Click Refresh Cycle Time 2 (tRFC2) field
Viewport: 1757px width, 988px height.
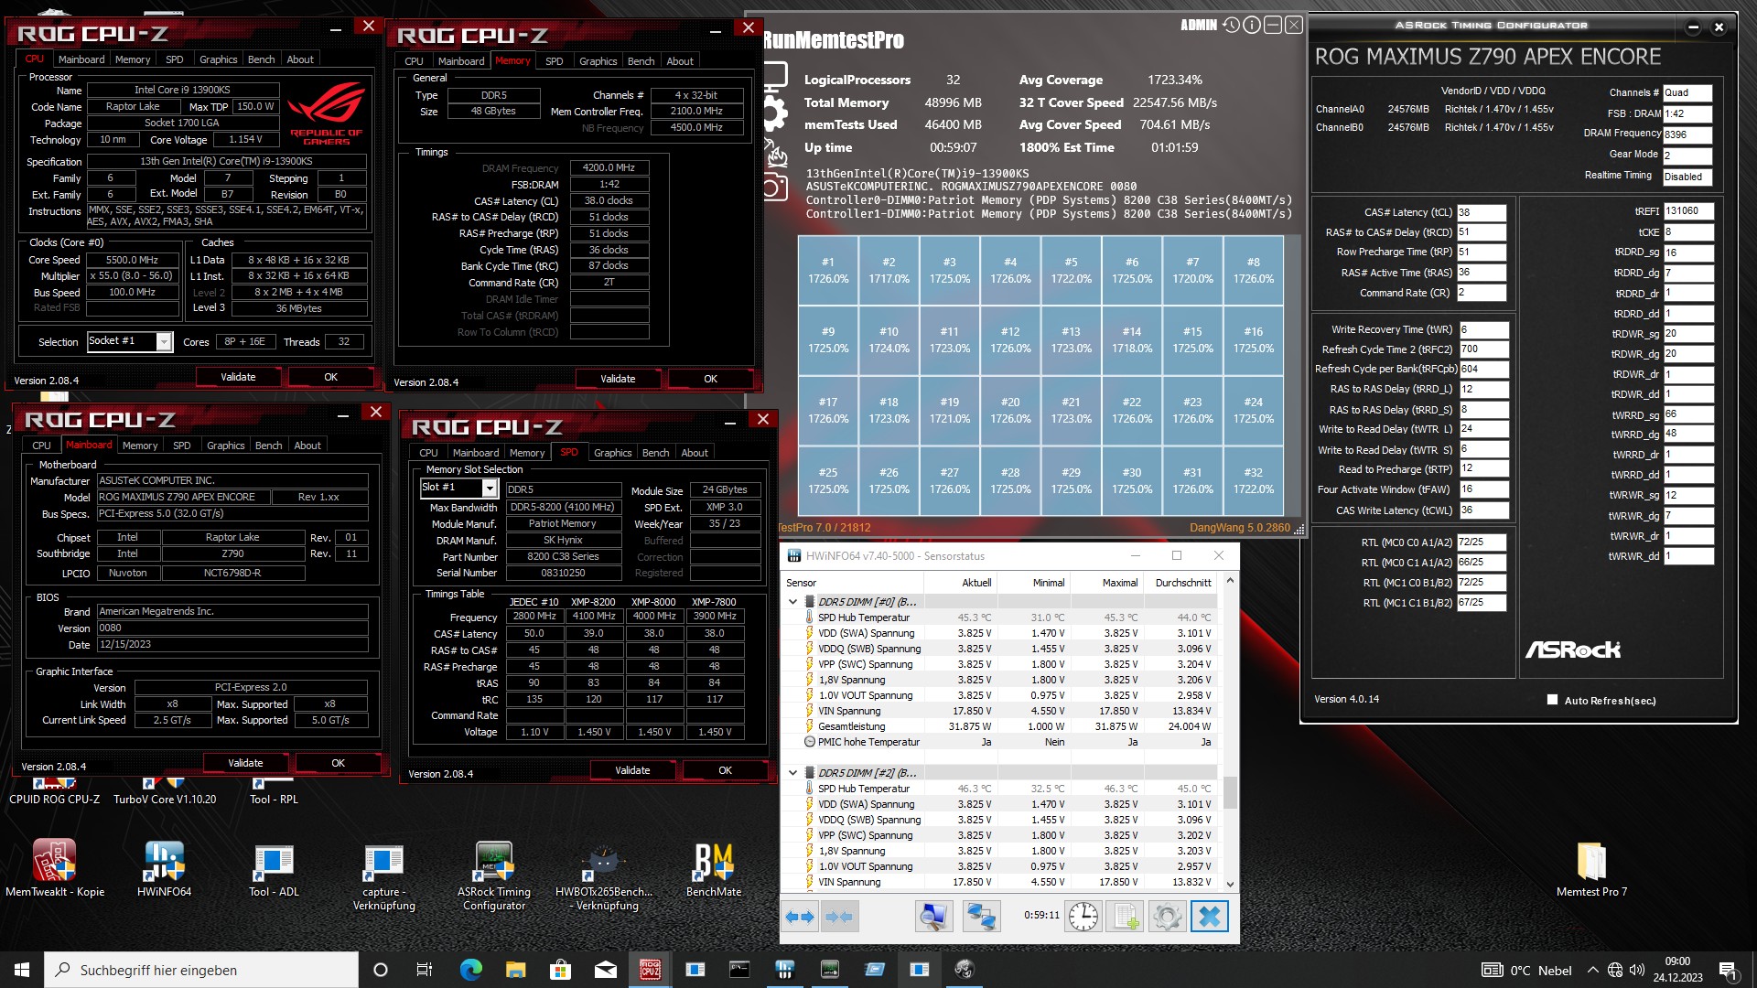(1482, 349)
